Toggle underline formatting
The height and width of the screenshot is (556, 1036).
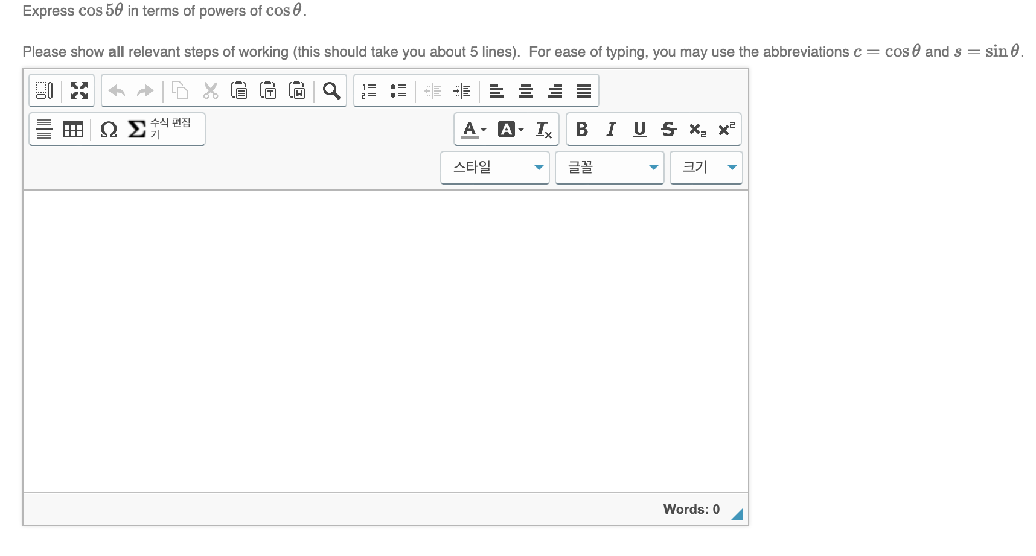click(640, 129)
